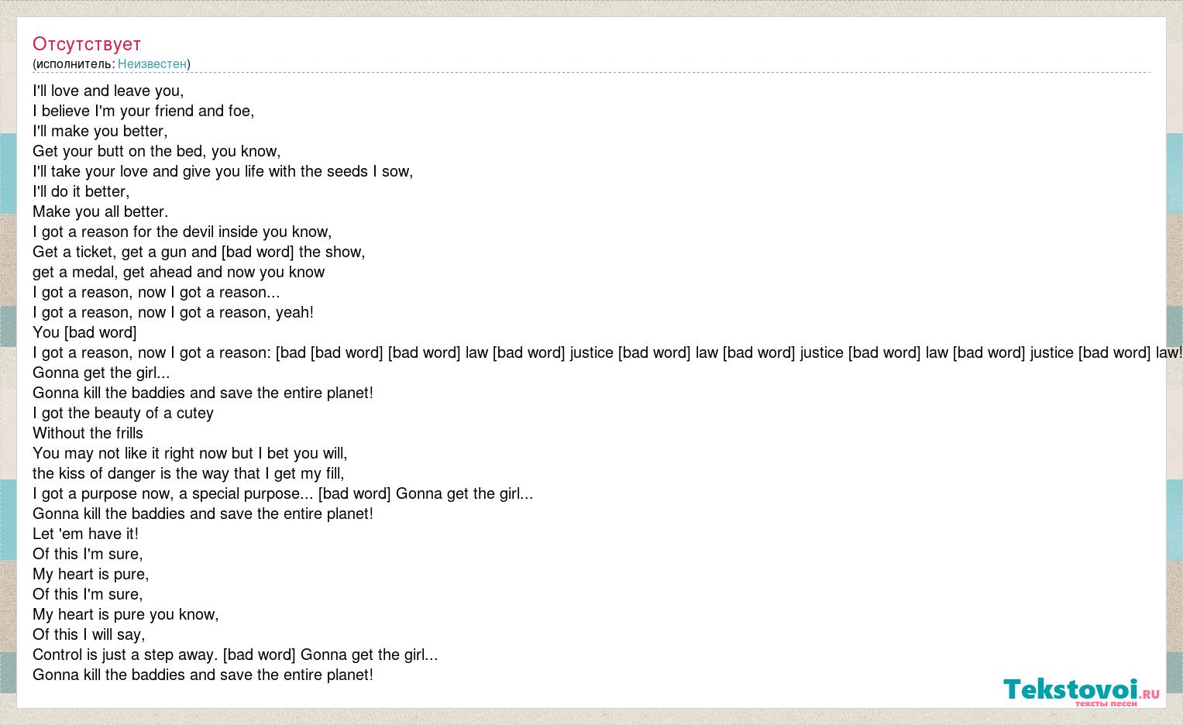
Task: Click the line 'I'll do it better,'
Action: tap(81, 191)
